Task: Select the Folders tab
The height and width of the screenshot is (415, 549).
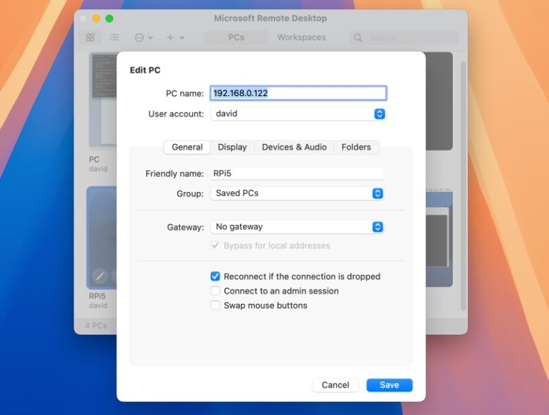Action: click(356, 147)
